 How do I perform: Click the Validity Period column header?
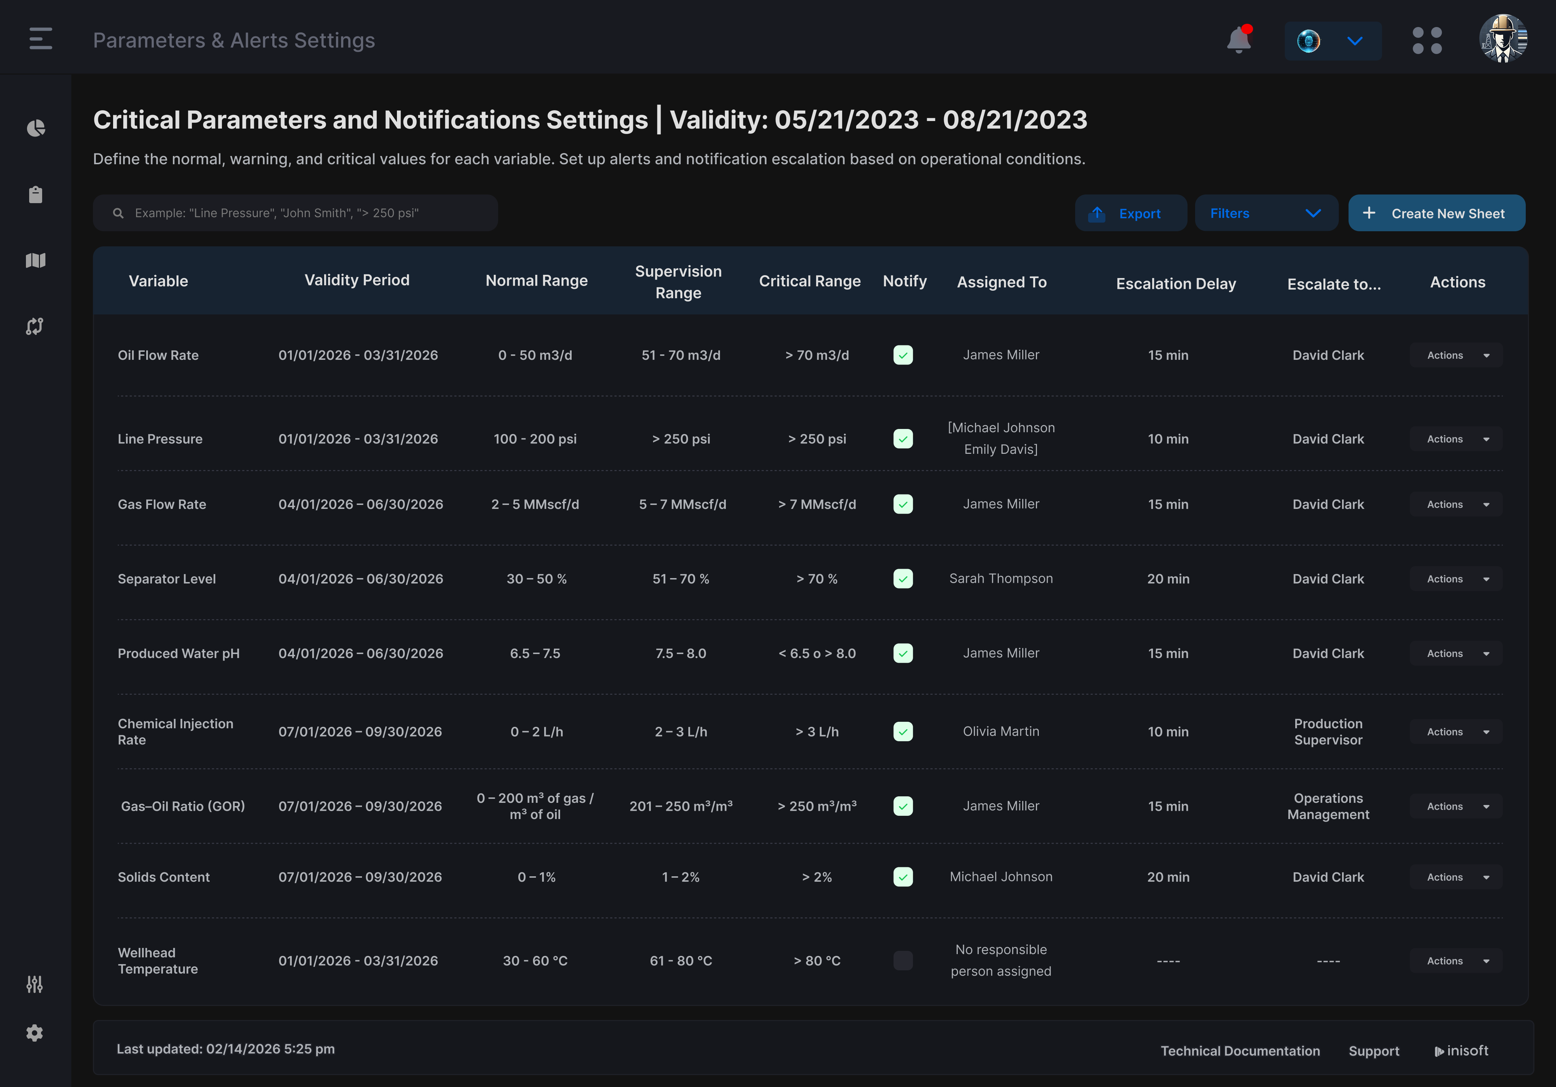357,280
